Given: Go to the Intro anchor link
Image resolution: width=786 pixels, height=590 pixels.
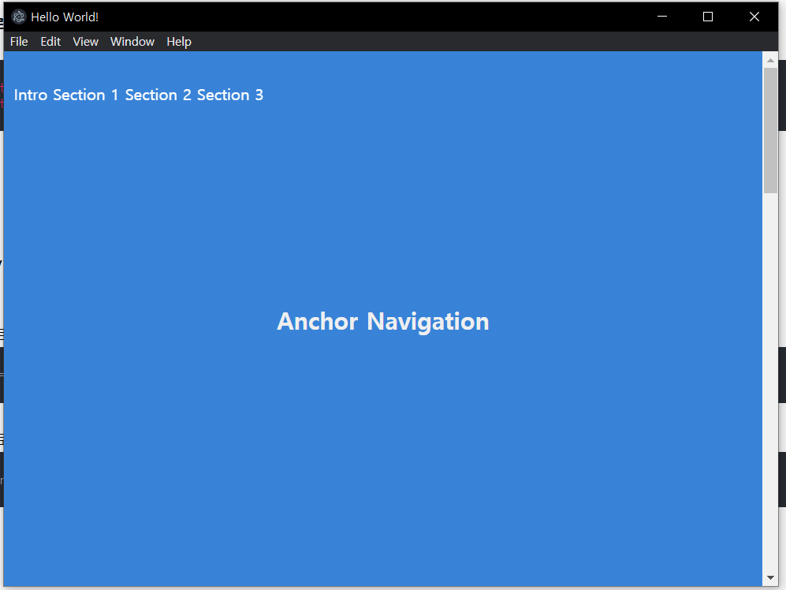Looking at the screenshot, I should pyautogui.click(x=31, y=95).
